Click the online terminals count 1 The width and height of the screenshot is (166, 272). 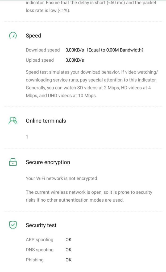click(x=27, y=137)
